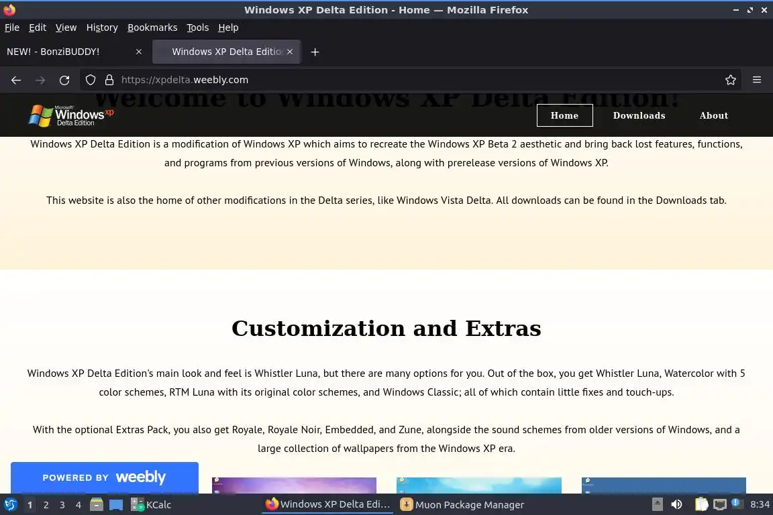Open the dark blue desktop screenshot thumbnail
Viewport: 773px width, 515px height.
pos(664,485)
